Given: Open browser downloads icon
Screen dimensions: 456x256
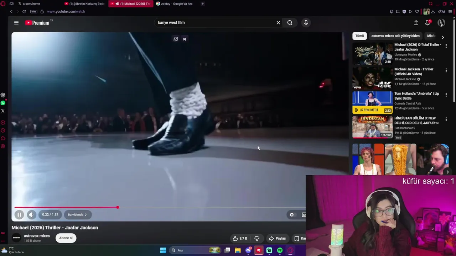Looking at the screenshot, I should (433, 11).
